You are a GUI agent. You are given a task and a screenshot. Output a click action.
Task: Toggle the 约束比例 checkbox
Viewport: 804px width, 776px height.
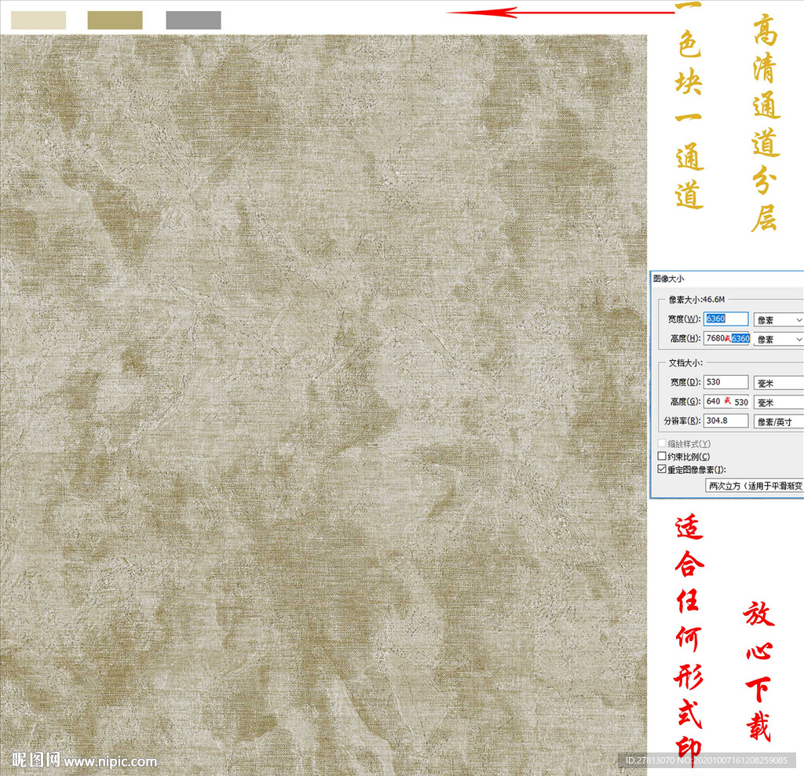click(x=662, y=457)
